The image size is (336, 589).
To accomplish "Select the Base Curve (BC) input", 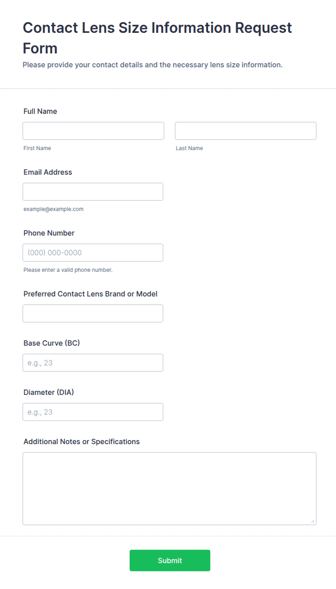I will tap(93, 363).
